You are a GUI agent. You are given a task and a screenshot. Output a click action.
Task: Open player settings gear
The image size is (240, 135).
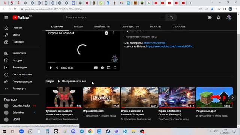(102, 68)
